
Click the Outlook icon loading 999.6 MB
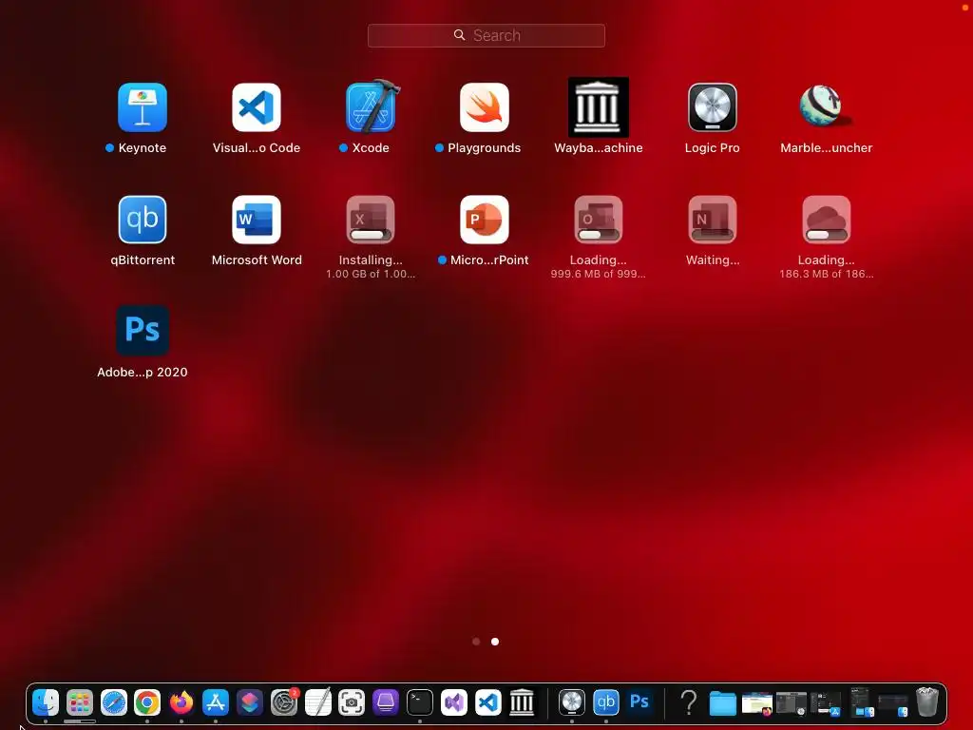point(599,220)
